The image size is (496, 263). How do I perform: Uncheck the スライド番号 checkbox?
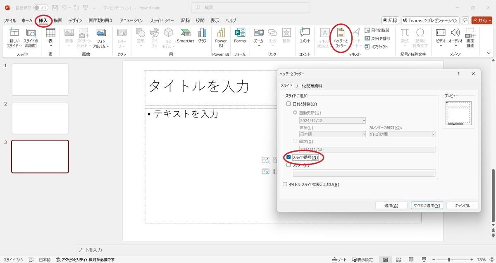click(289, 157)
